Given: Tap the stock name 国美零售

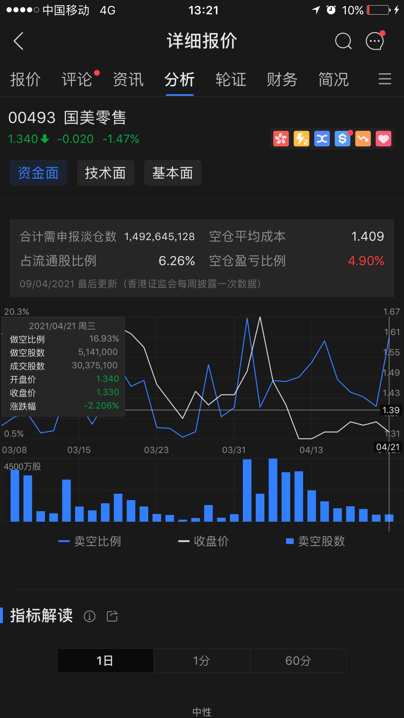Looking at the screenshot, I should pos(95,118).
